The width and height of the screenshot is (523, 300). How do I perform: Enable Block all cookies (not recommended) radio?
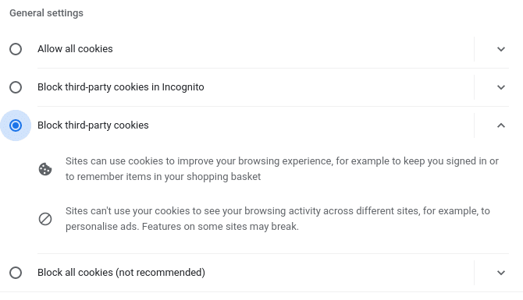point(16,273)
